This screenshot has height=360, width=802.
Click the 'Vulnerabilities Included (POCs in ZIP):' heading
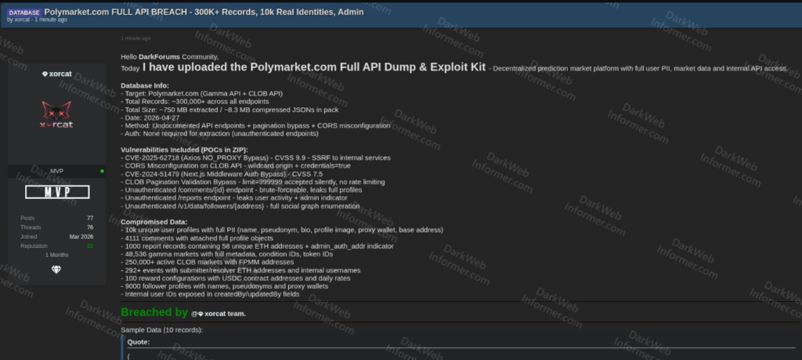(x=184, y=149)
